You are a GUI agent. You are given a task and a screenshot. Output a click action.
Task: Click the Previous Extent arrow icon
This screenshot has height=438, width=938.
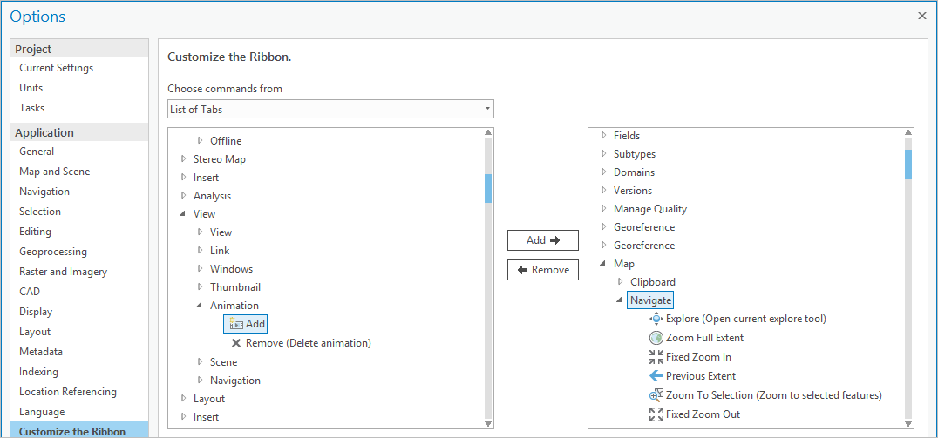click(x=656, y=376)
